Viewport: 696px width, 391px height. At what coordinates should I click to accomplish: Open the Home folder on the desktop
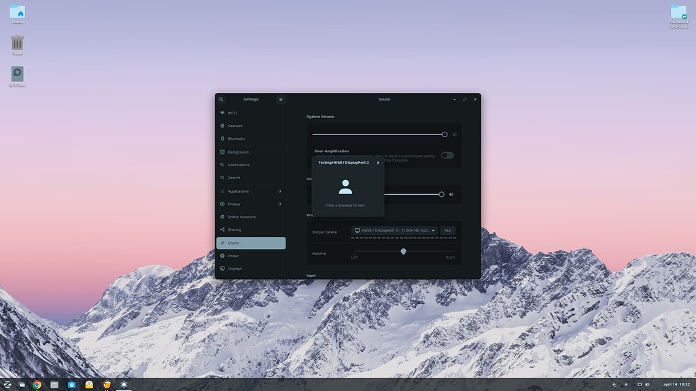(x=18, y=12)
